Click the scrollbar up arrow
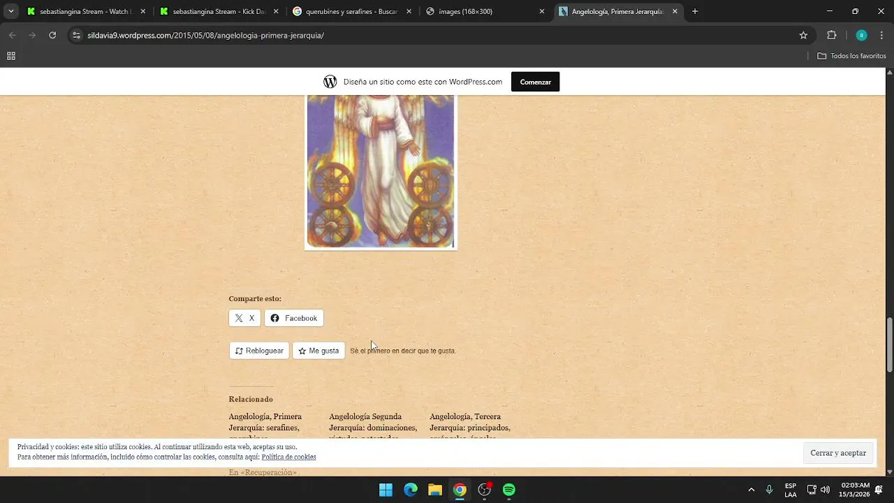The width and height of the screenshot is (894, 503). 889,72
